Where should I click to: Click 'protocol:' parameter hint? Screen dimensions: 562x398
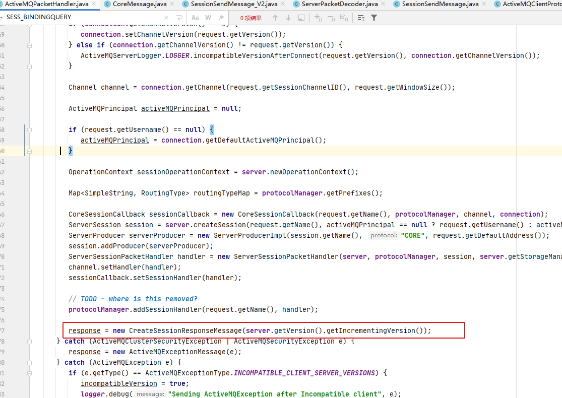pyautogui.click(x=384, y=235)
